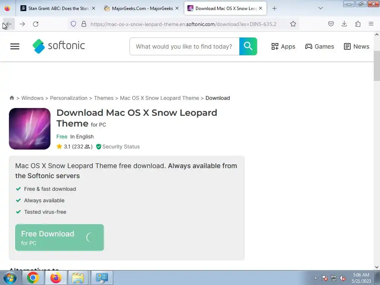Go to Personalization breadcrumb link
Screen dimensions: 380x285
(69, 98)
